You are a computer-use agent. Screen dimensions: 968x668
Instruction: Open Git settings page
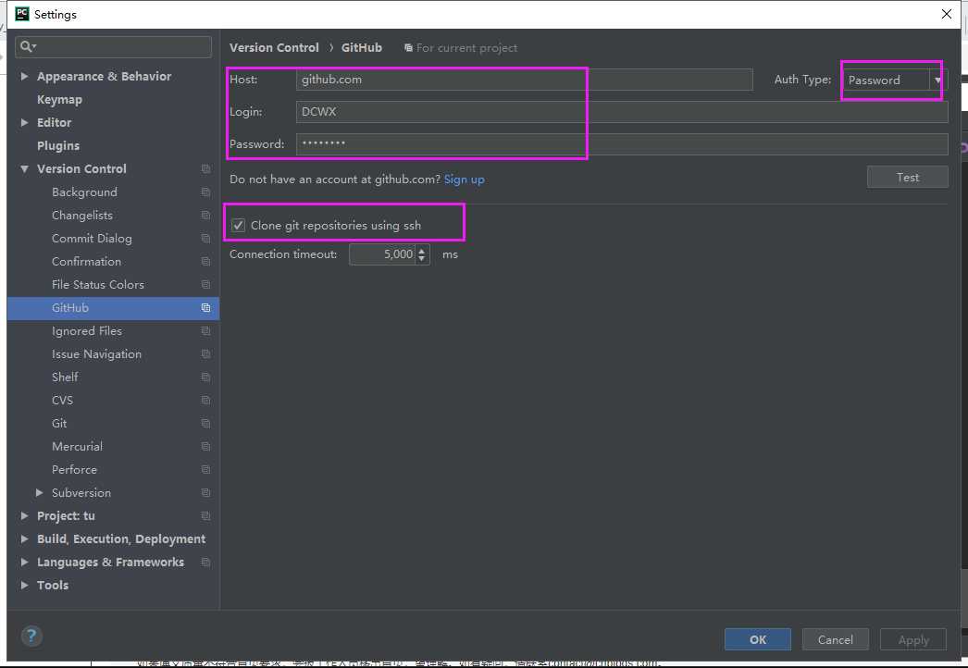[x=59, y=424]
